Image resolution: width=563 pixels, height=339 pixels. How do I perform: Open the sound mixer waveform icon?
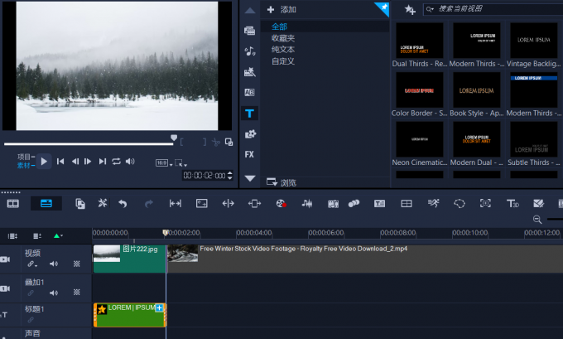pos(307,204)
